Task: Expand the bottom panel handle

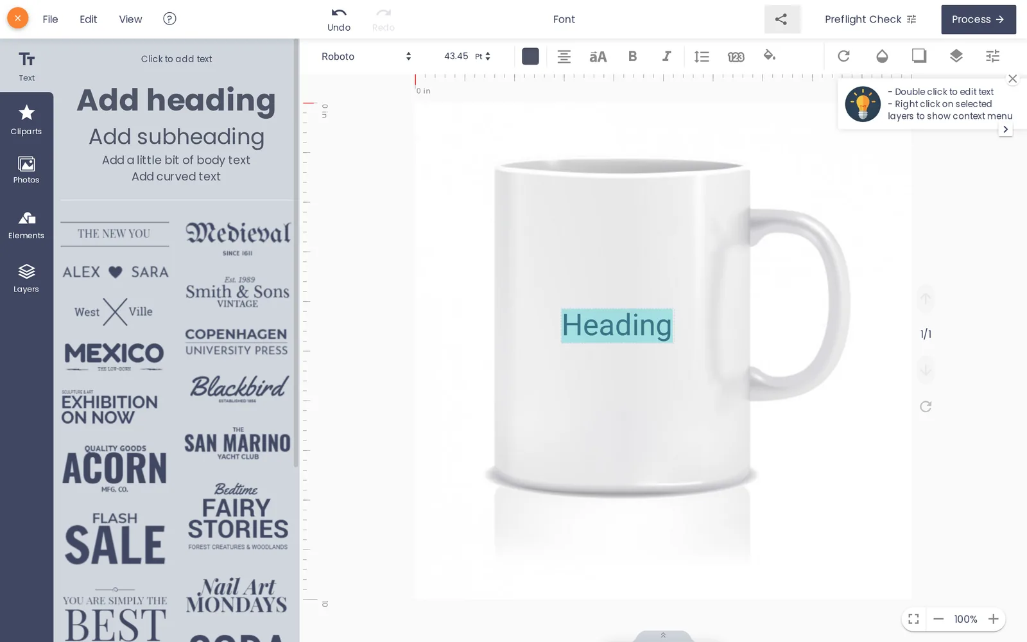Action: (x=663, y=636)
